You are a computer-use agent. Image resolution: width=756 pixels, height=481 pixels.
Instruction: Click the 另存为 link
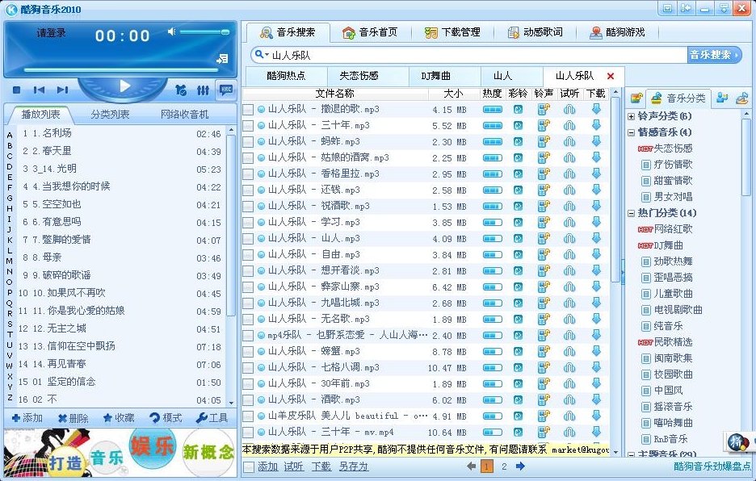354,466
